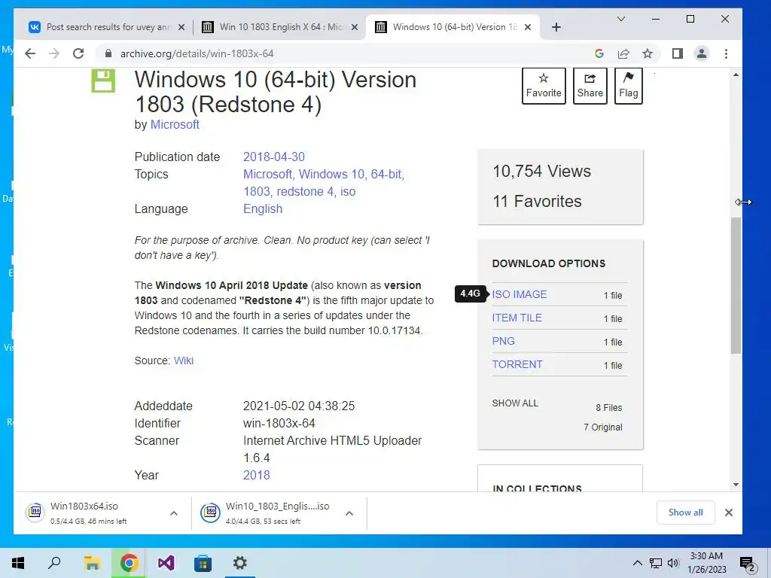
Task: Click the scrollbar up arrow
Action: click(736, 75)
